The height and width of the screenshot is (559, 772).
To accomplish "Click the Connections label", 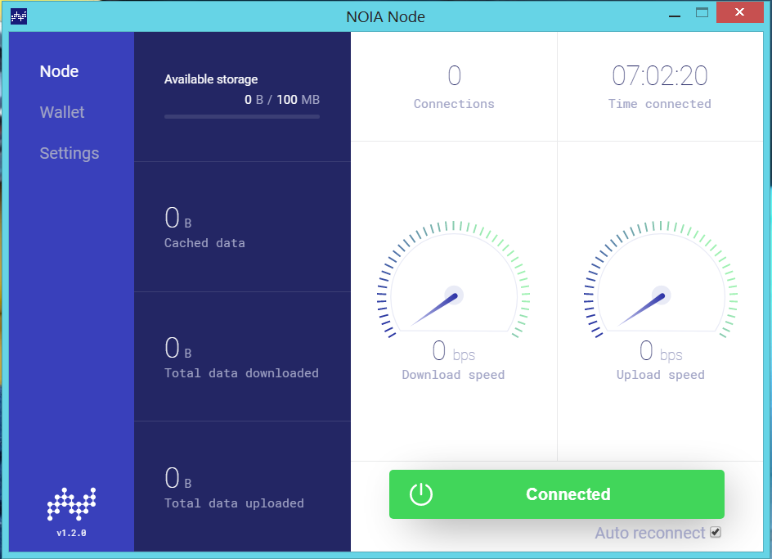I will click(x=454, y=104).
